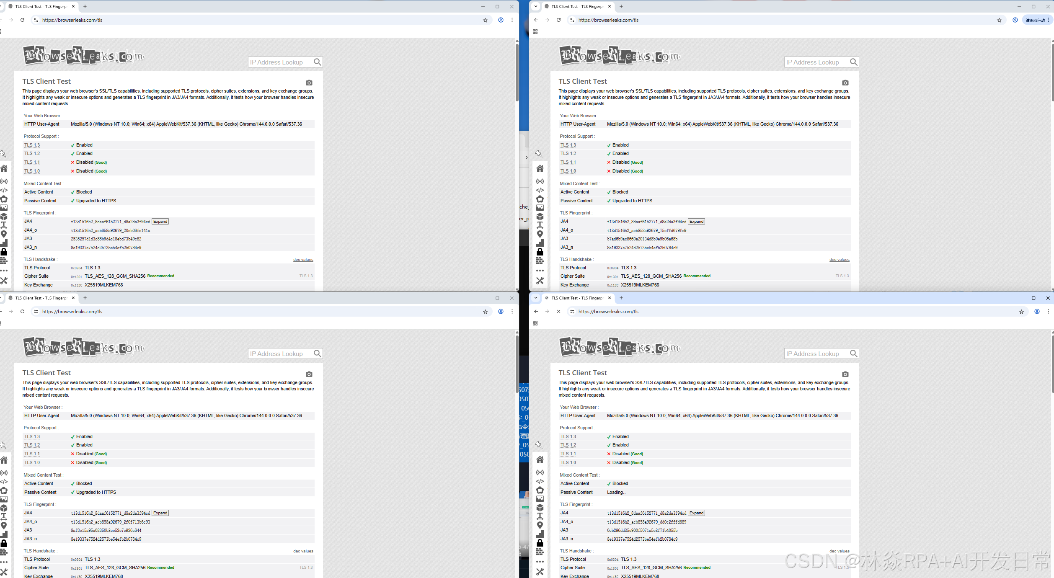Click the dec values link in top-left window

(x=303, y=260)
